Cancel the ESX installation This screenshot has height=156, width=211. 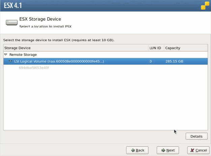[x=197, y=150]
